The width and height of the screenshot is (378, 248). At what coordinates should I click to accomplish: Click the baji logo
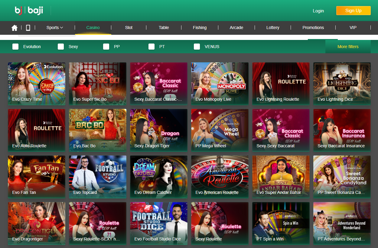29,11
